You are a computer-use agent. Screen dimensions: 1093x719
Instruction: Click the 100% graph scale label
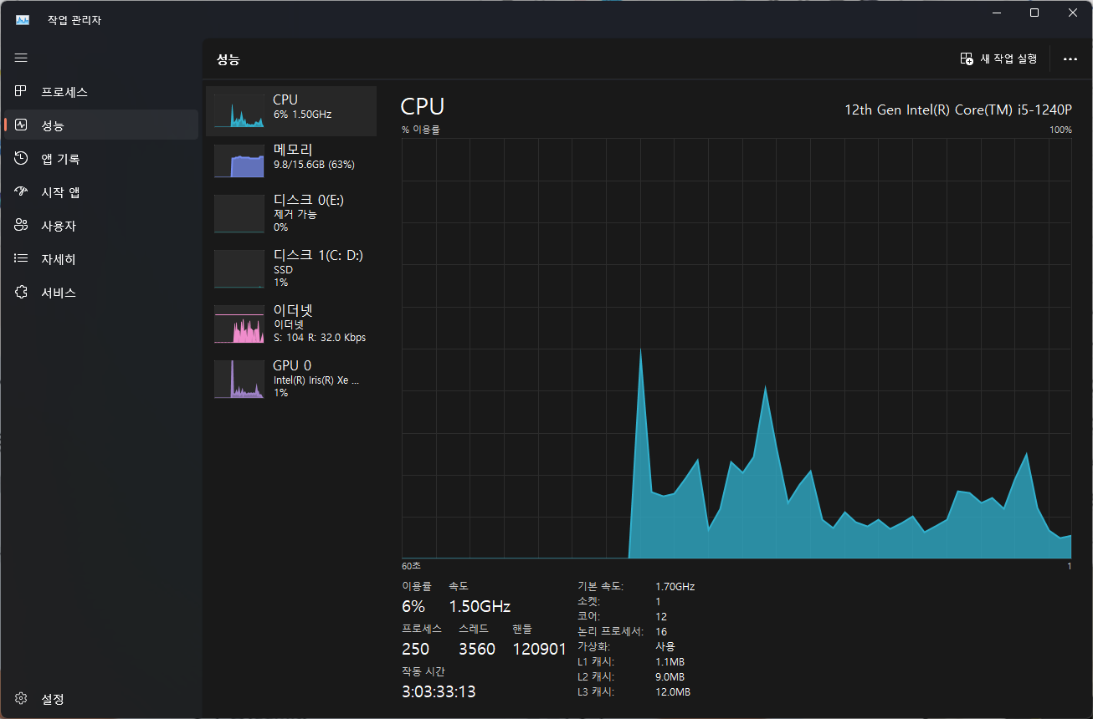coord(1060,130)
